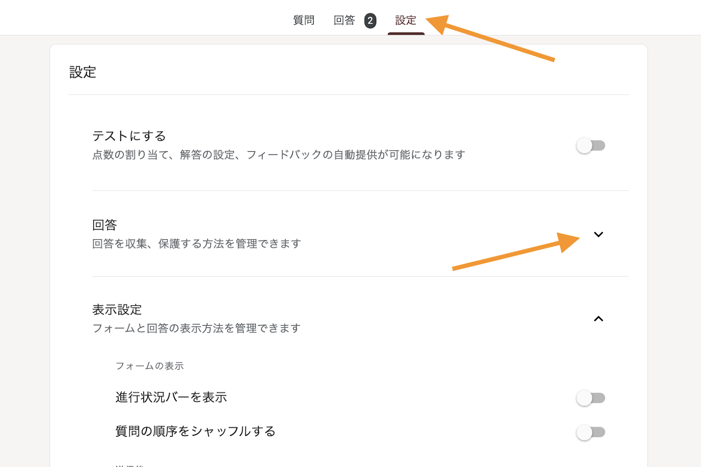Click the 質問の順序をシャッフルする label
The width and height of the screenshot is (701, 467).
[x=195, y=432]
